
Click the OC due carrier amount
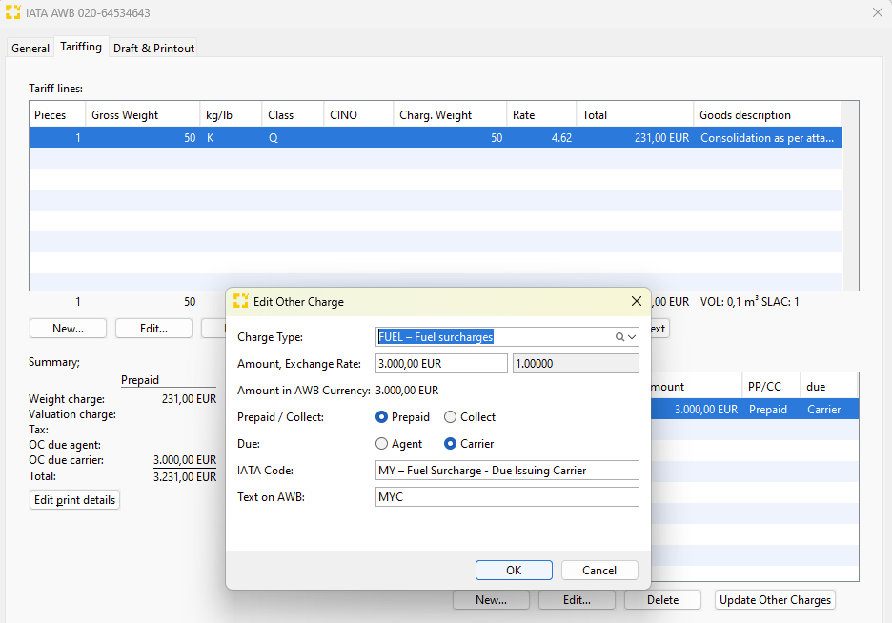pos(185,460)
